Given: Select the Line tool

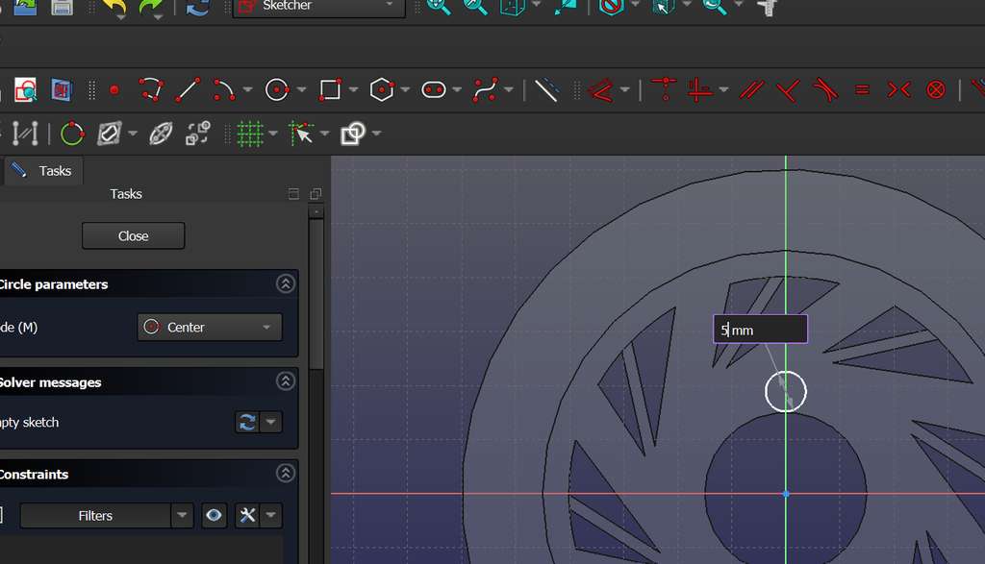Looking at the screenshot, I should 188,90.
